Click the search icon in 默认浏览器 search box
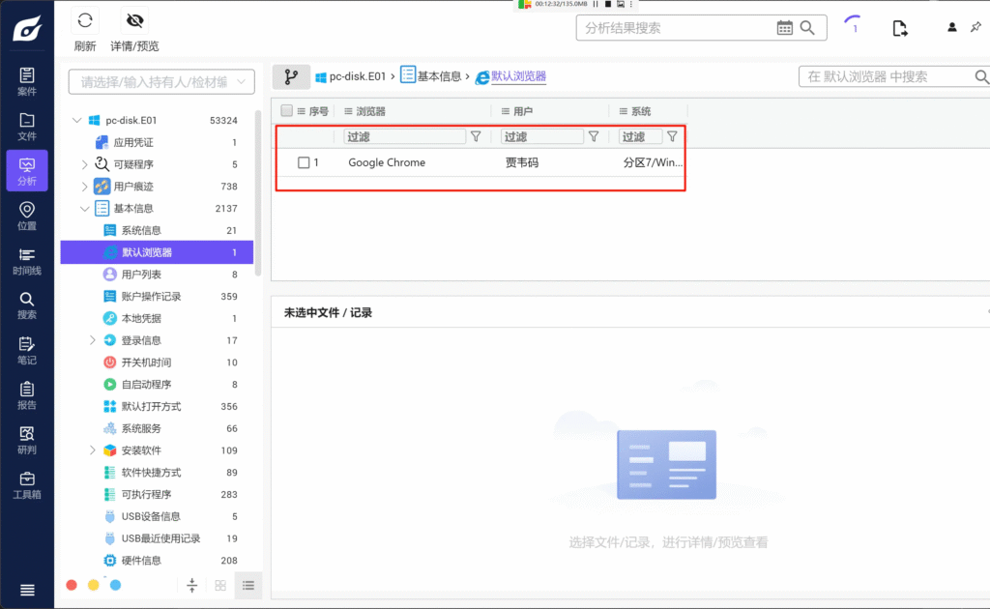The width and height of the screenshot is (990, 609). coord(981,77)
